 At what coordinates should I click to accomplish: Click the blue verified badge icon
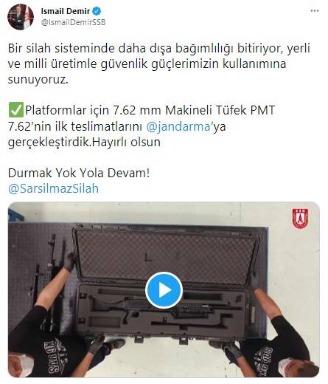pos(97,11)
